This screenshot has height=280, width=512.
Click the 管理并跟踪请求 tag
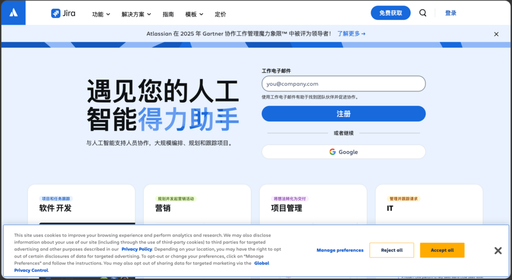[403, 198]
